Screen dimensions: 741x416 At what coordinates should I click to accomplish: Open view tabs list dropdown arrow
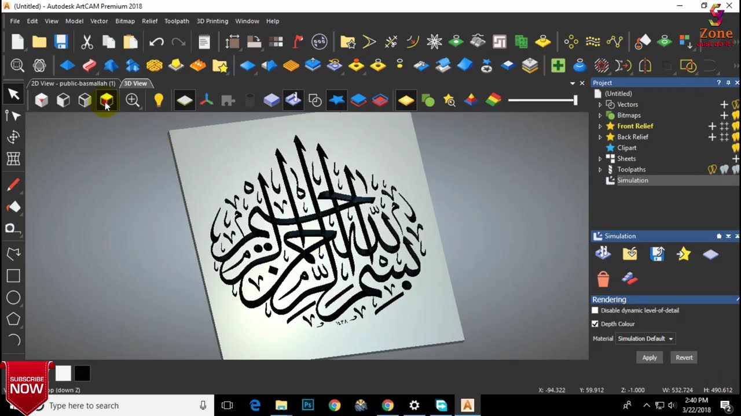pos(573,83)
